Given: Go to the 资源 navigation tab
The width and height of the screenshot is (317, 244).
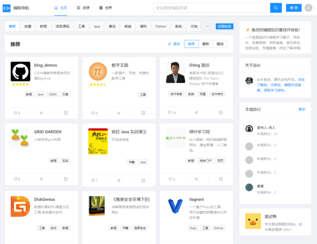Looking at the screenshot, I should (83, 8).
